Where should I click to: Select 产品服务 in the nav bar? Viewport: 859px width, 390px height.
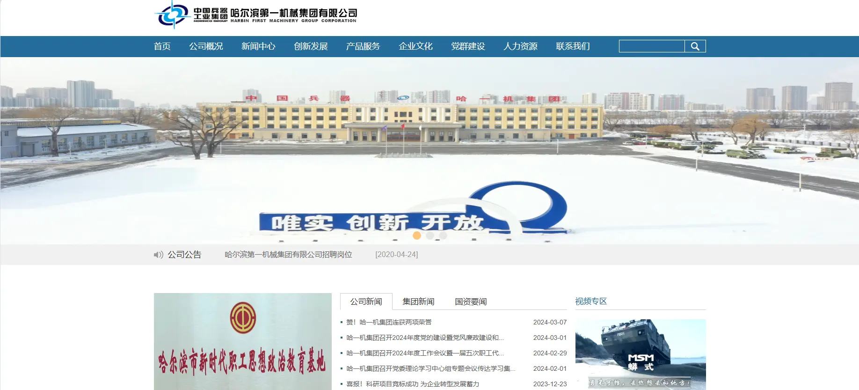[364, 46]
